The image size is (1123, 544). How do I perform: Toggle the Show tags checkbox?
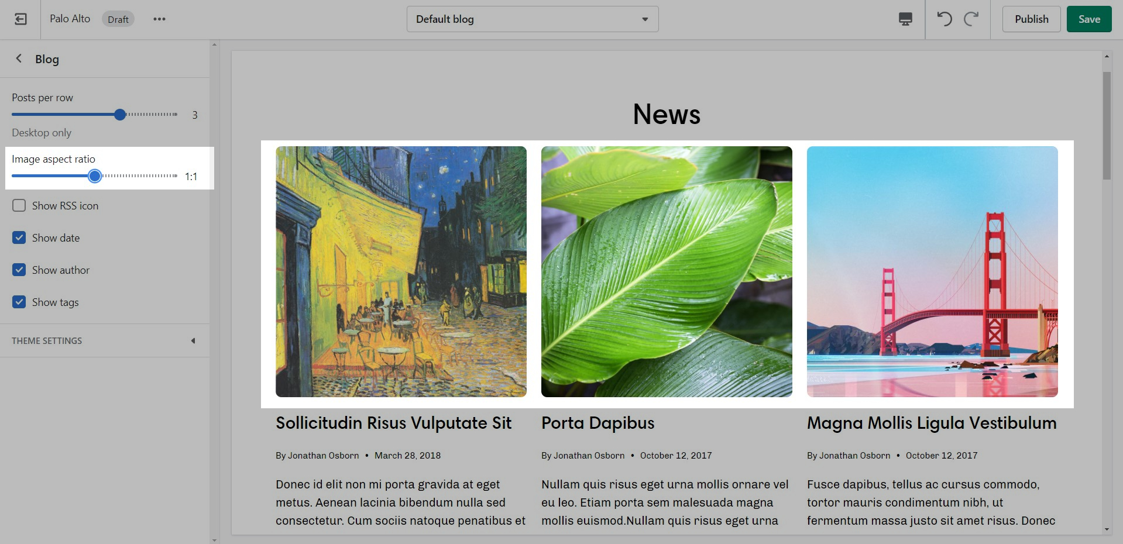pyautogui.click(x=19, y=302)
